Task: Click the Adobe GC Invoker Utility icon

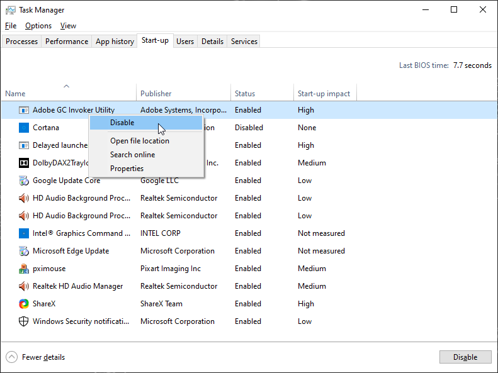Action: pos(24,110)
